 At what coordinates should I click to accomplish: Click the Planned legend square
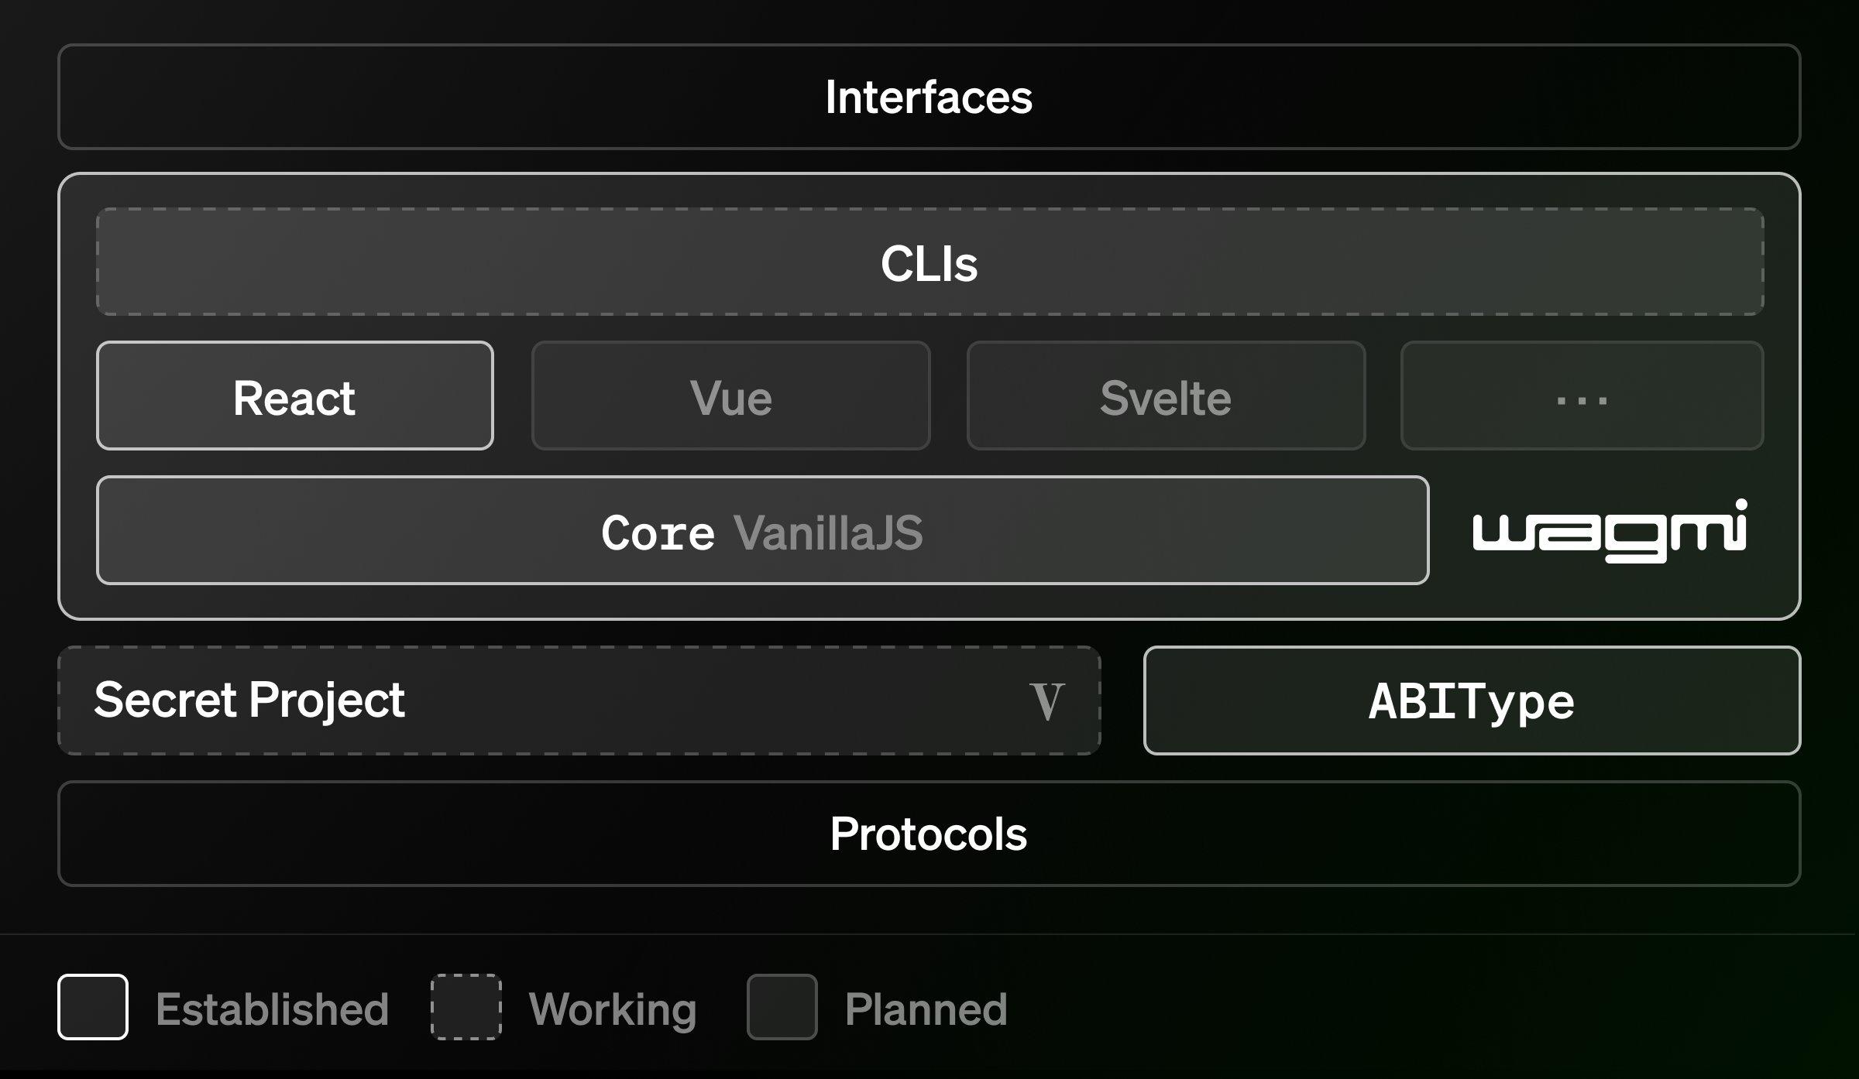pos(782,1007)
